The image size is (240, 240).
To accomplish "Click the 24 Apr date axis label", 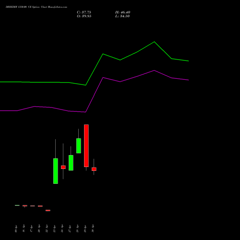I will coord(62,228).
